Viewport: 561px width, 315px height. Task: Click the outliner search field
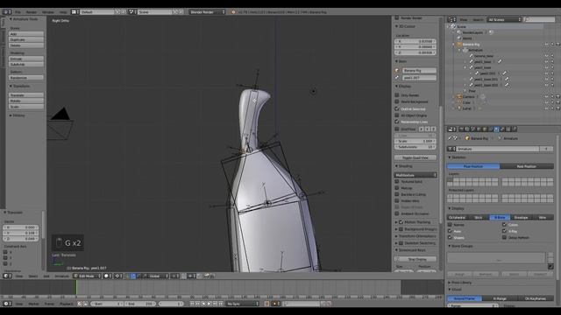(x=539, y=19)
